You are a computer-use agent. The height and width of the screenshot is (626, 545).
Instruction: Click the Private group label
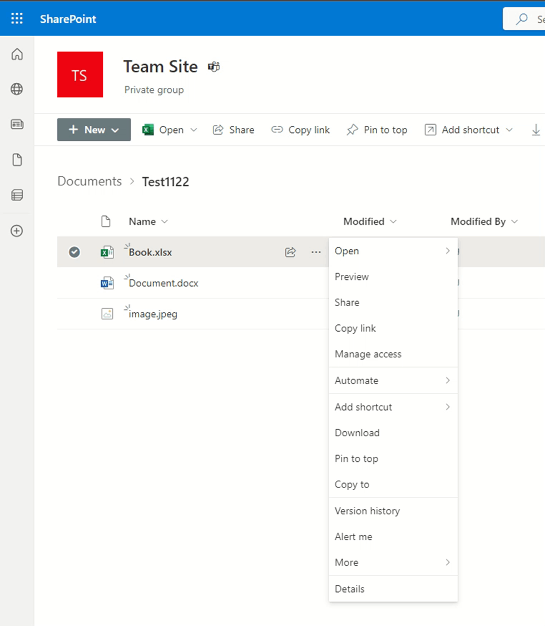tap(154, 90)
